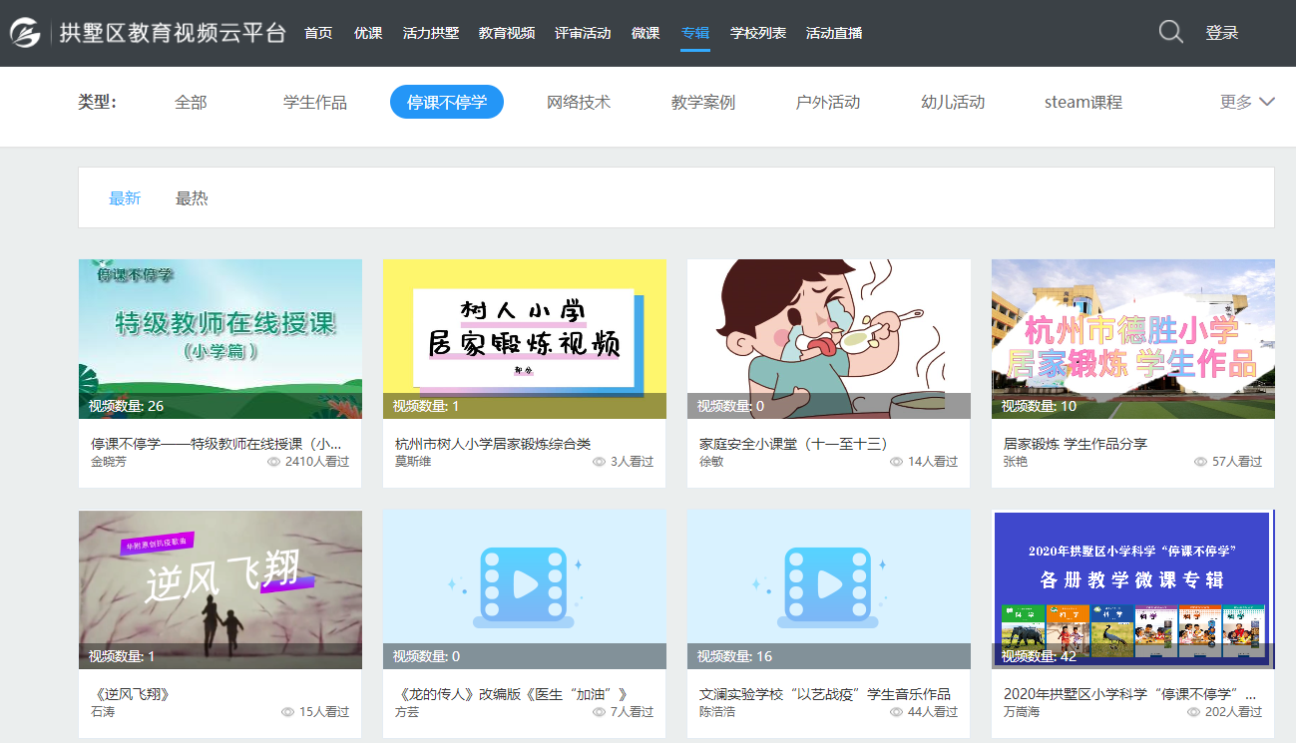Select the 专辑 navigation item with underline indicator

click(x=694, y=33)
